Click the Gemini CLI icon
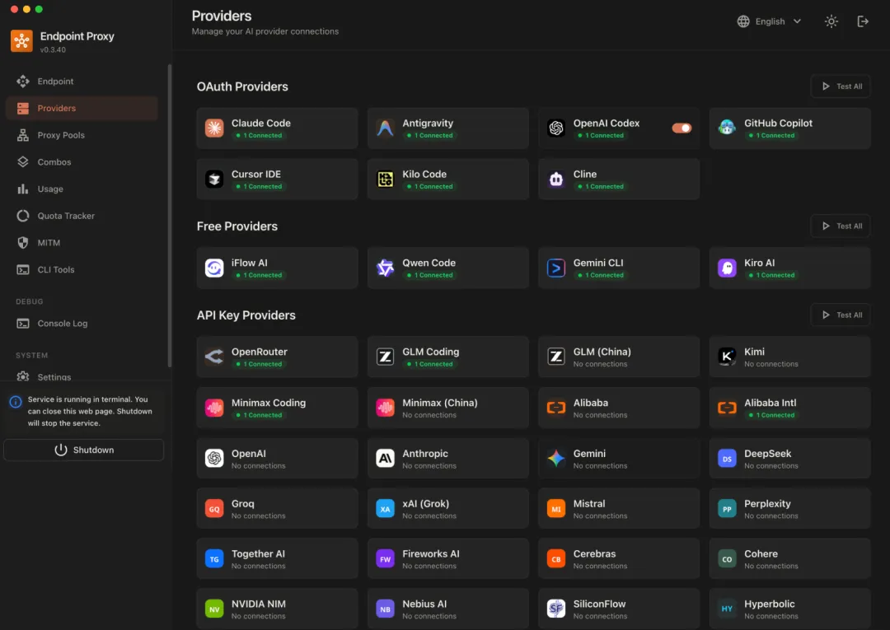Image resolution: width=890 pixels, height=630 pixels. click(555, 268)
